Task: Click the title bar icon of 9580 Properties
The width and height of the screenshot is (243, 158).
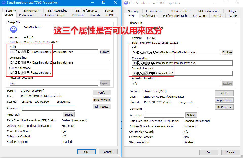Action: tap(126, 3)
